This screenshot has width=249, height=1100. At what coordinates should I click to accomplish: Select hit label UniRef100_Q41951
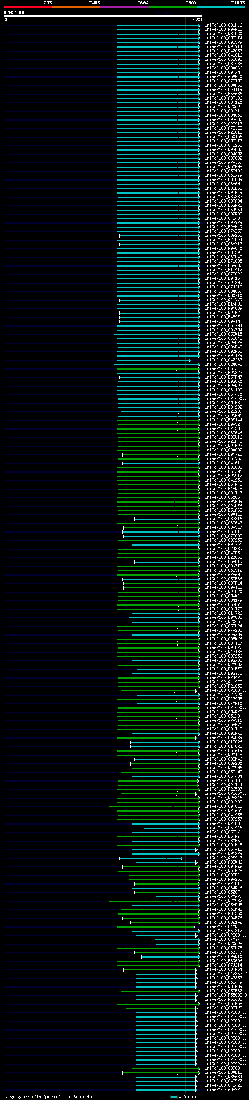[223, 480]
